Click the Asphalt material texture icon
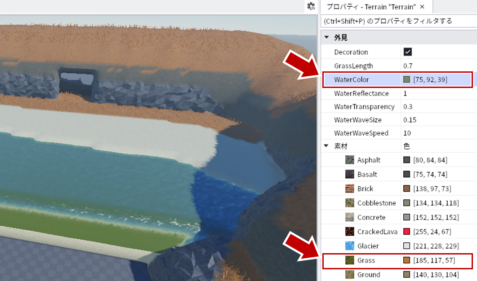Image resolution: width=477 pixels, height=281 pixels. 349,160
